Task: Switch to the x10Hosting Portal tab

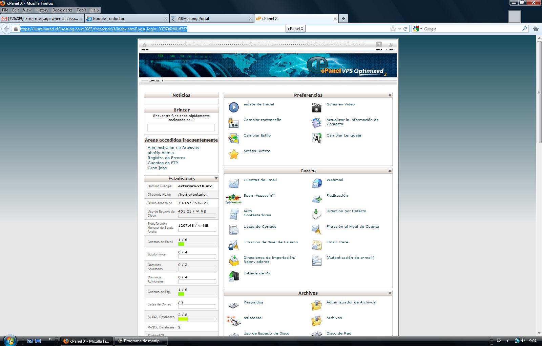Action: click(x=211, y=19)
